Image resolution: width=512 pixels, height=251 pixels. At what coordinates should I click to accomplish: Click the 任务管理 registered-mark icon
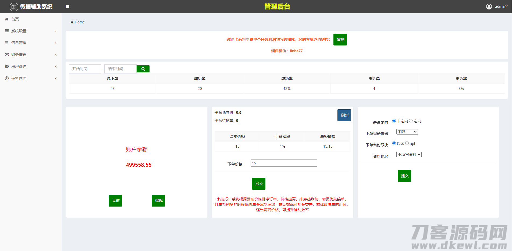click(7, 78)
